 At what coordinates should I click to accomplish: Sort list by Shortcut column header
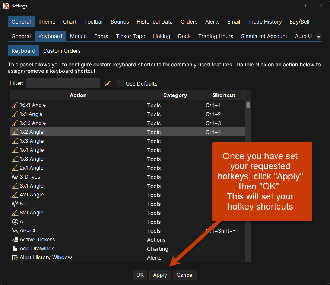pyautogui.click(x=224, y=95)
